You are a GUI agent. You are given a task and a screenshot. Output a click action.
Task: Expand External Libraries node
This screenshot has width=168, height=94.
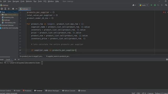8,25
